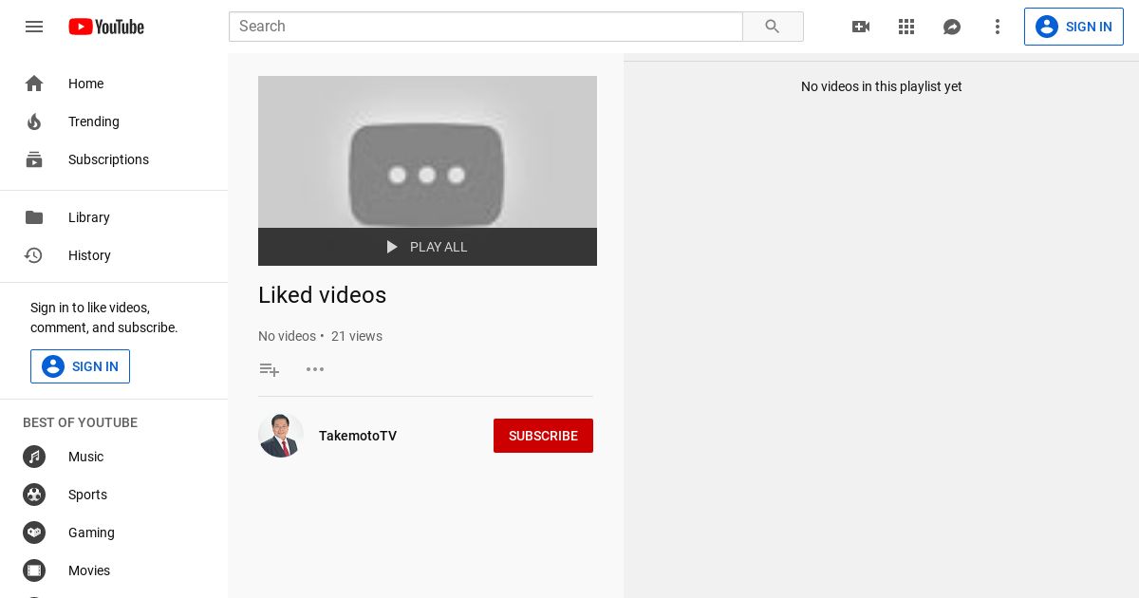Click the Sports icon in sidebar

pyautogui.click(x=34, y=495)
